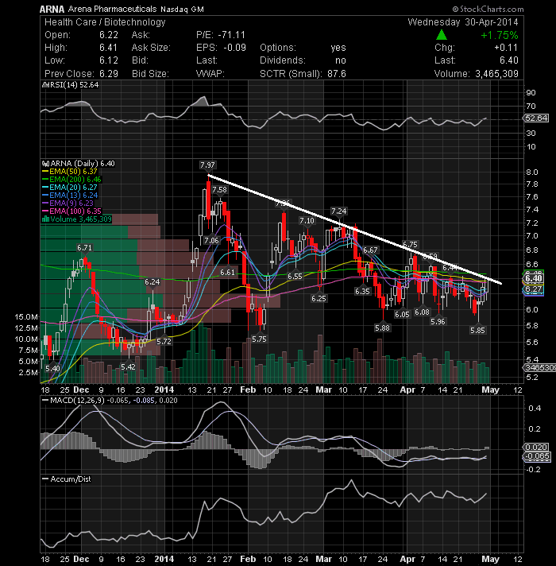Viewport: 556px width, 566px height.
Task: Click the 6.61 price label
Action: (x=227, y=272)
